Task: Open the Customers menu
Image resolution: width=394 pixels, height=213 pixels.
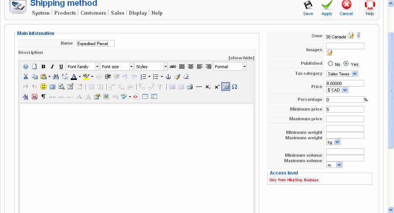Action: 93,13
